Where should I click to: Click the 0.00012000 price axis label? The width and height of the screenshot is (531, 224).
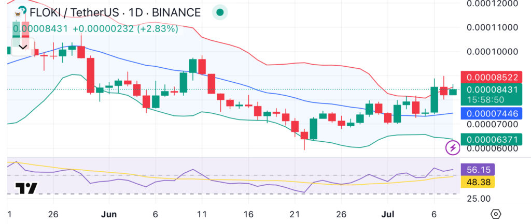(x=492, y=4)
